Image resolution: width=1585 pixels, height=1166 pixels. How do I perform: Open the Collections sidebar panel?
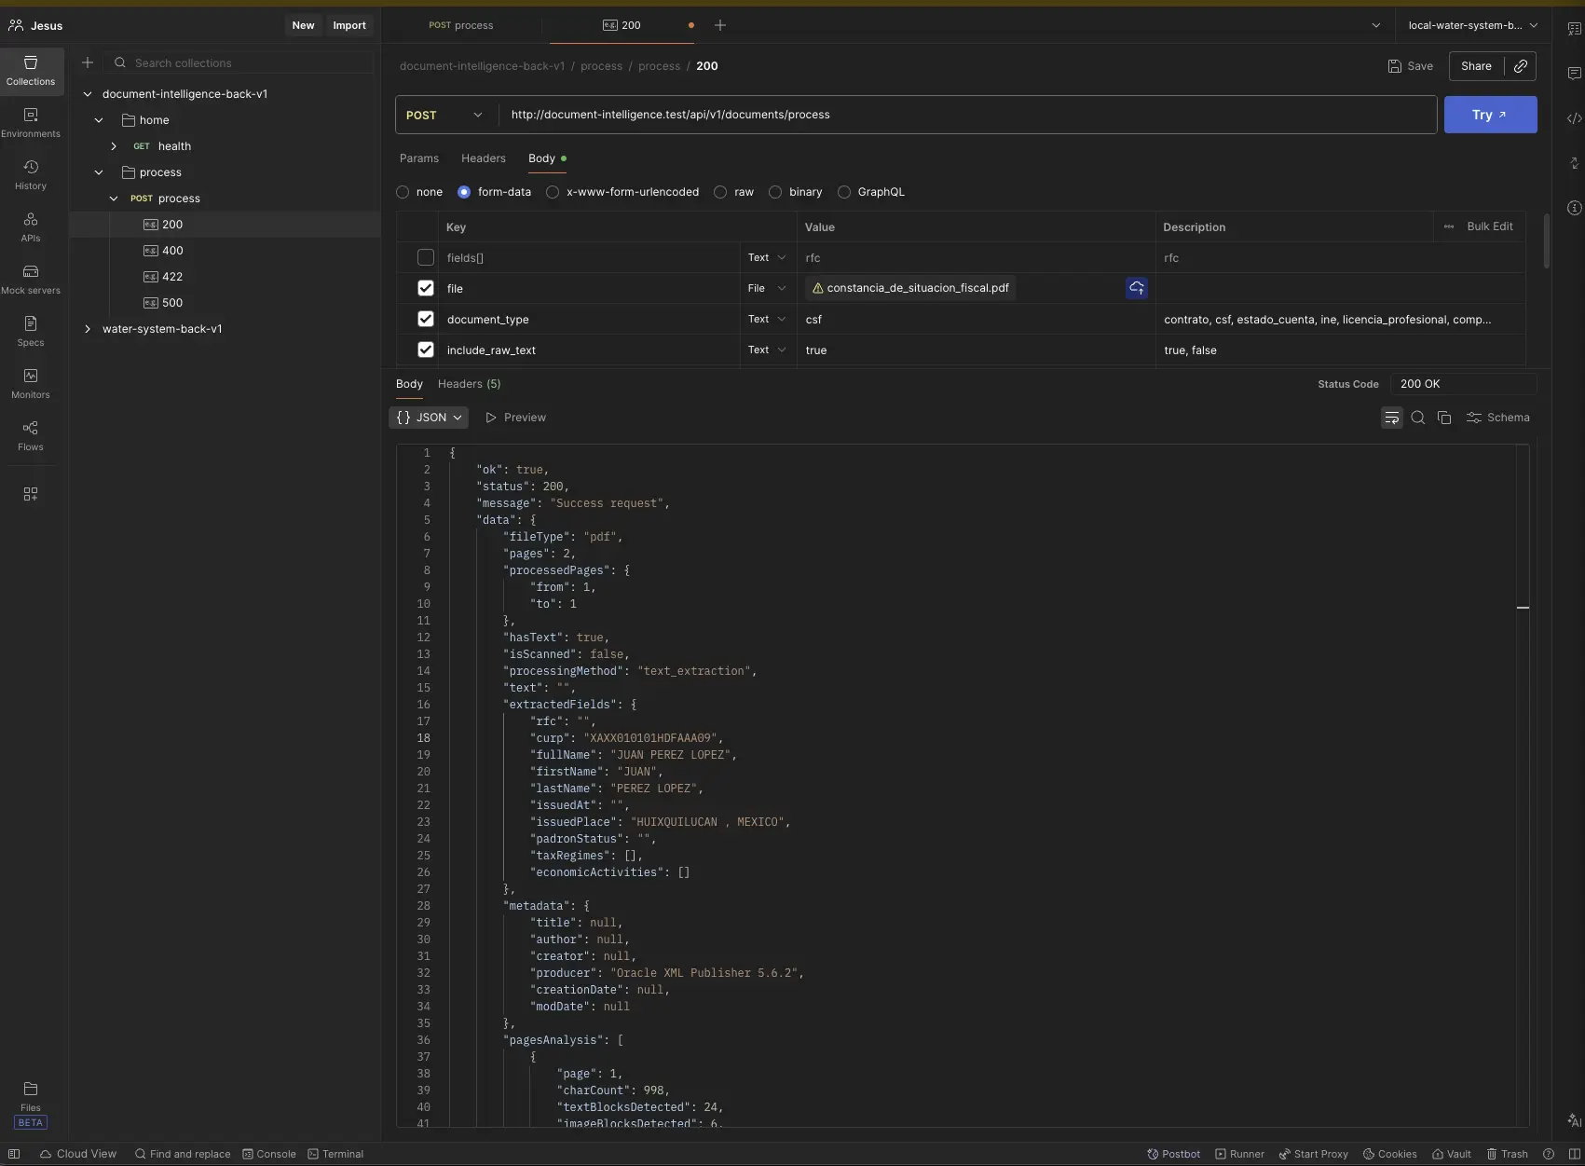pyautogui.click(x=31, y=70)
